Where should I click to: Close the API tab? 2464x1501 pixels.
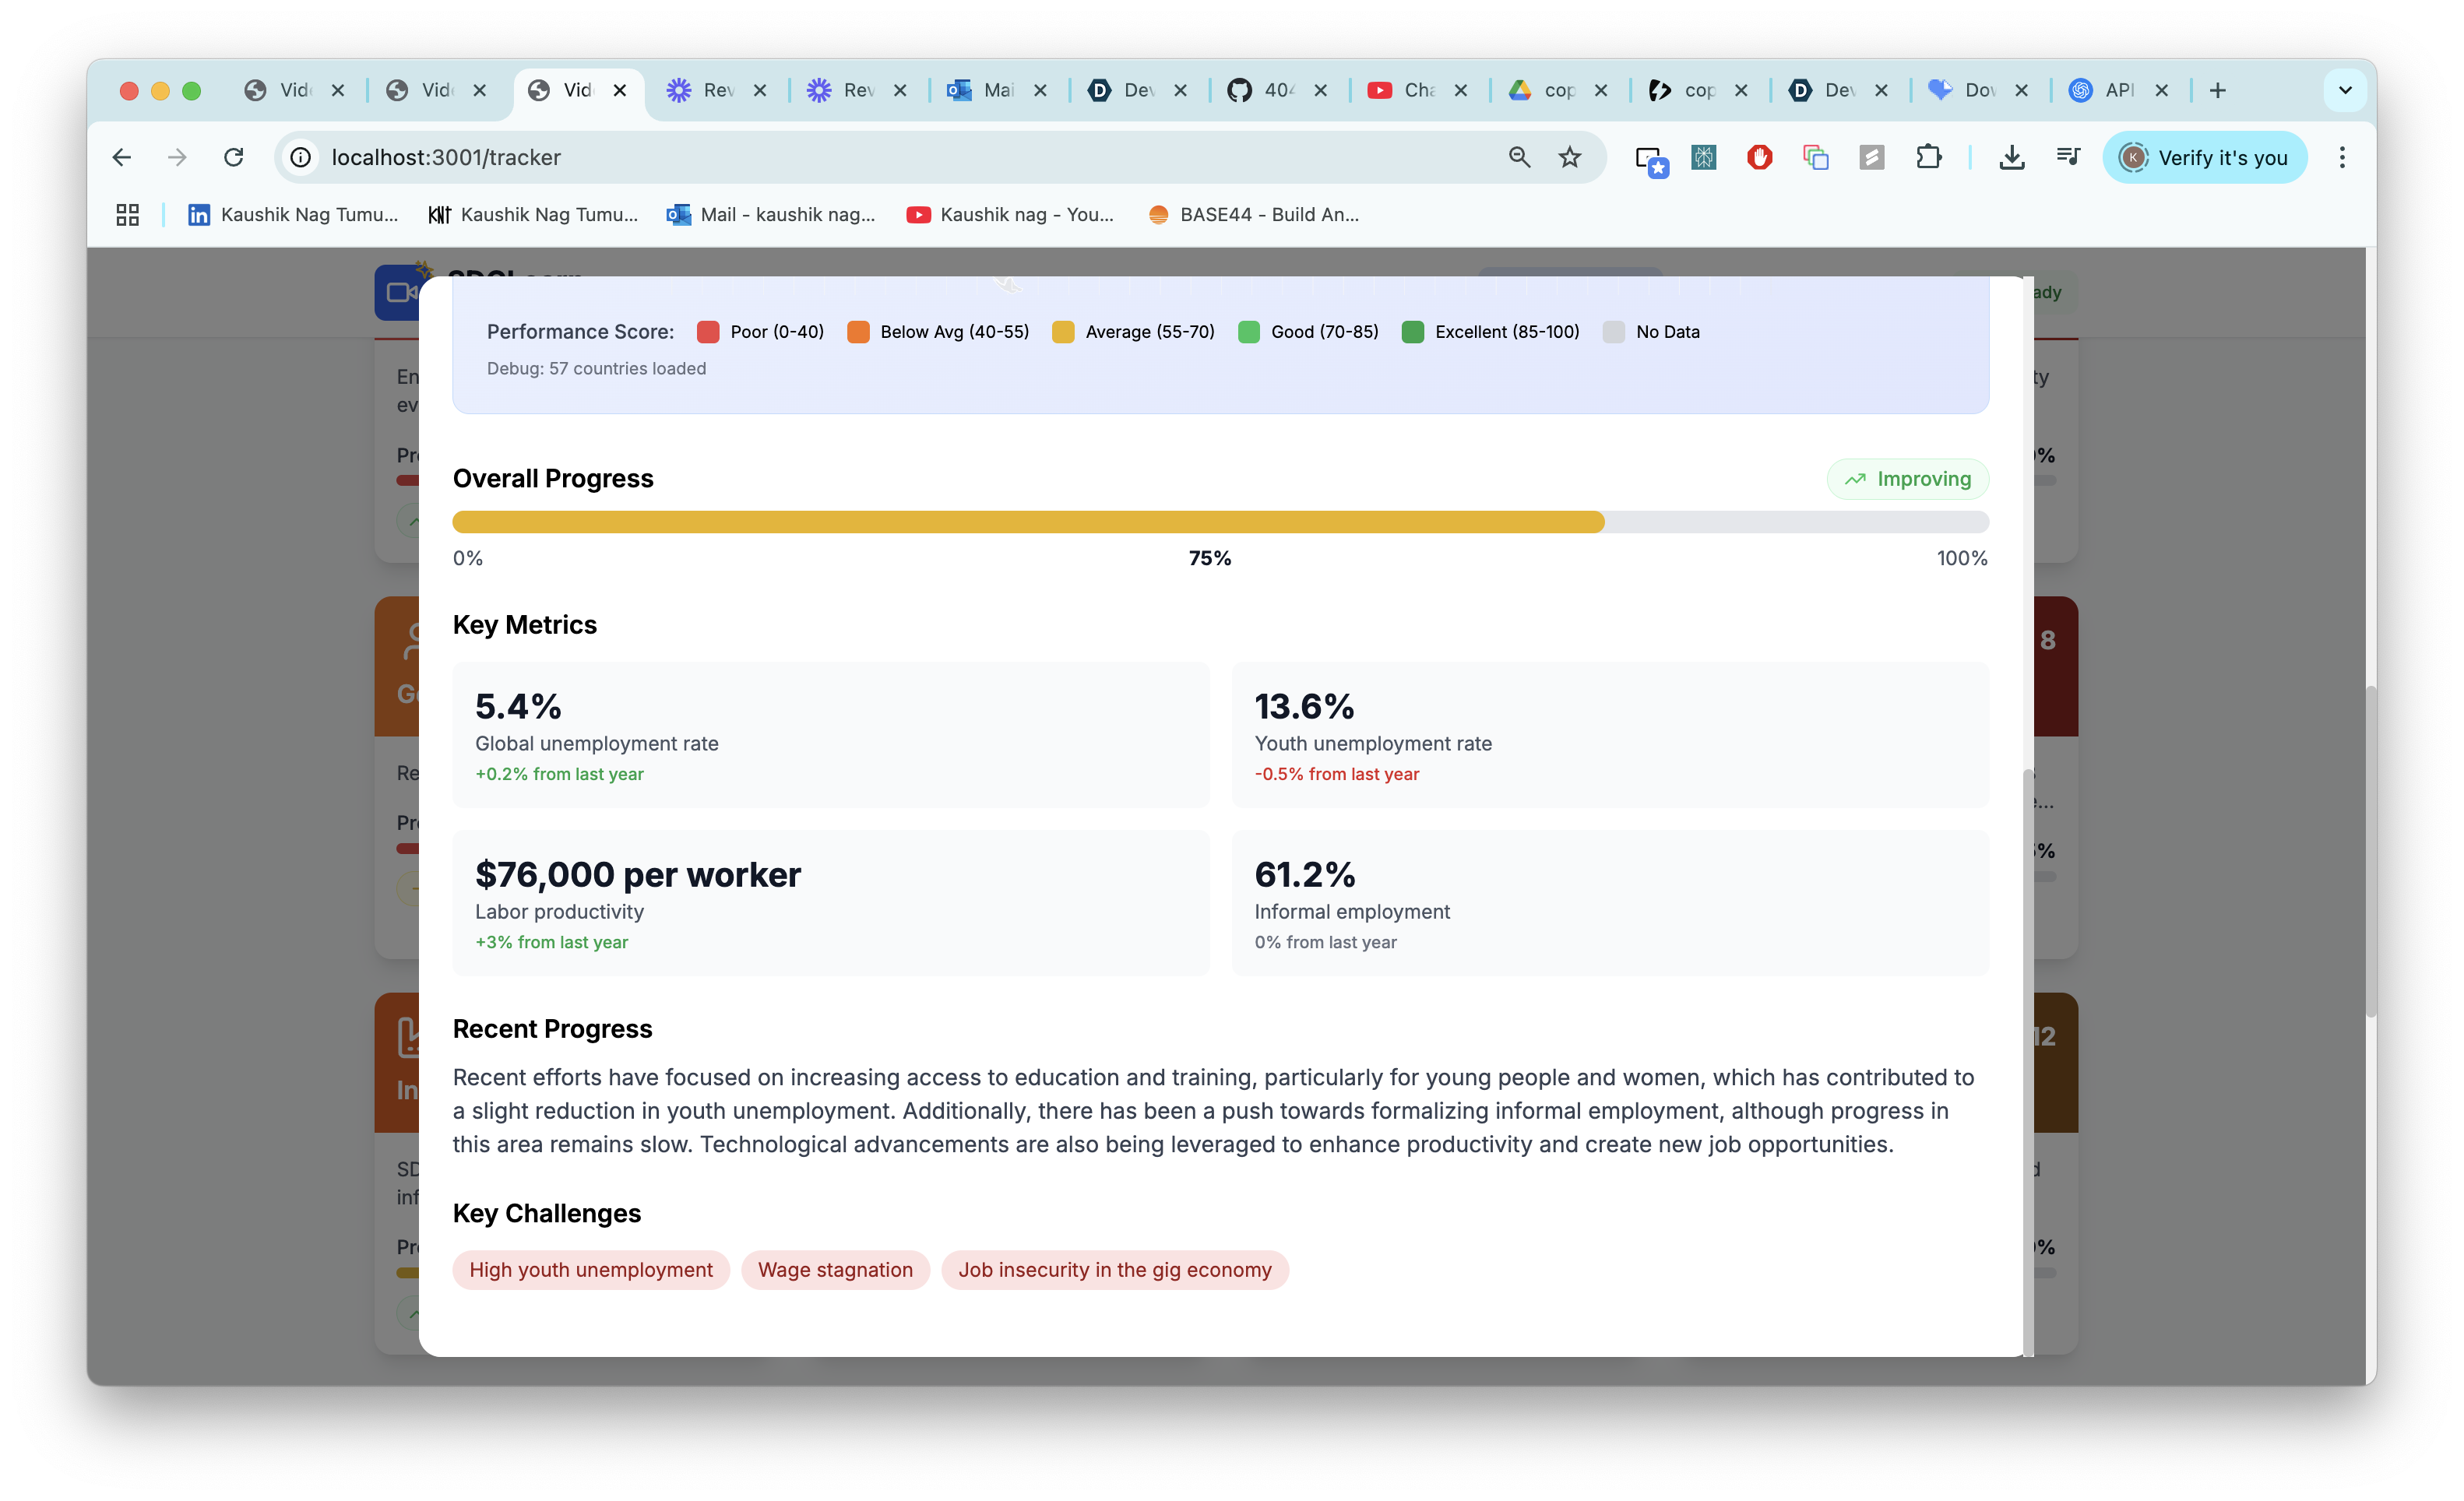pos(2162,90)
